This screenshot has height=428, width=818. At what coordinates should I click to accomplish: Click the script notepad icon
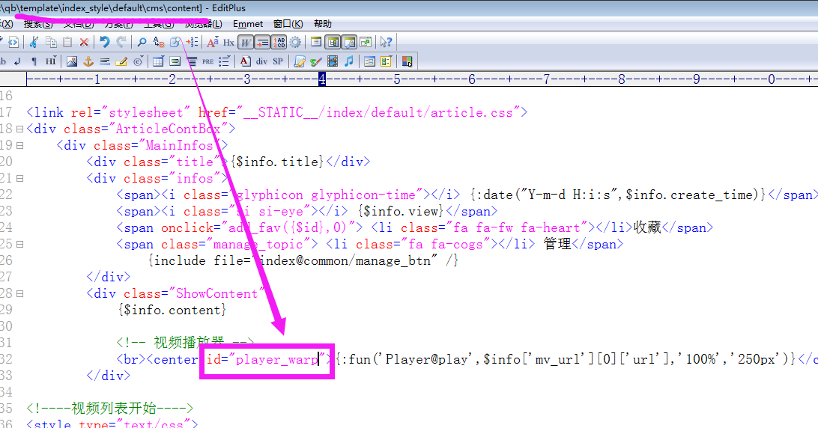[x=299, y=61]
